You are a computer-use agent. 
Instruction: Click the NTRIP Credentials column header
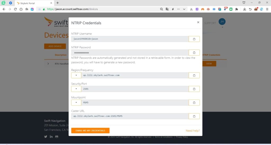pyautogui.click(x=211, y=55)
